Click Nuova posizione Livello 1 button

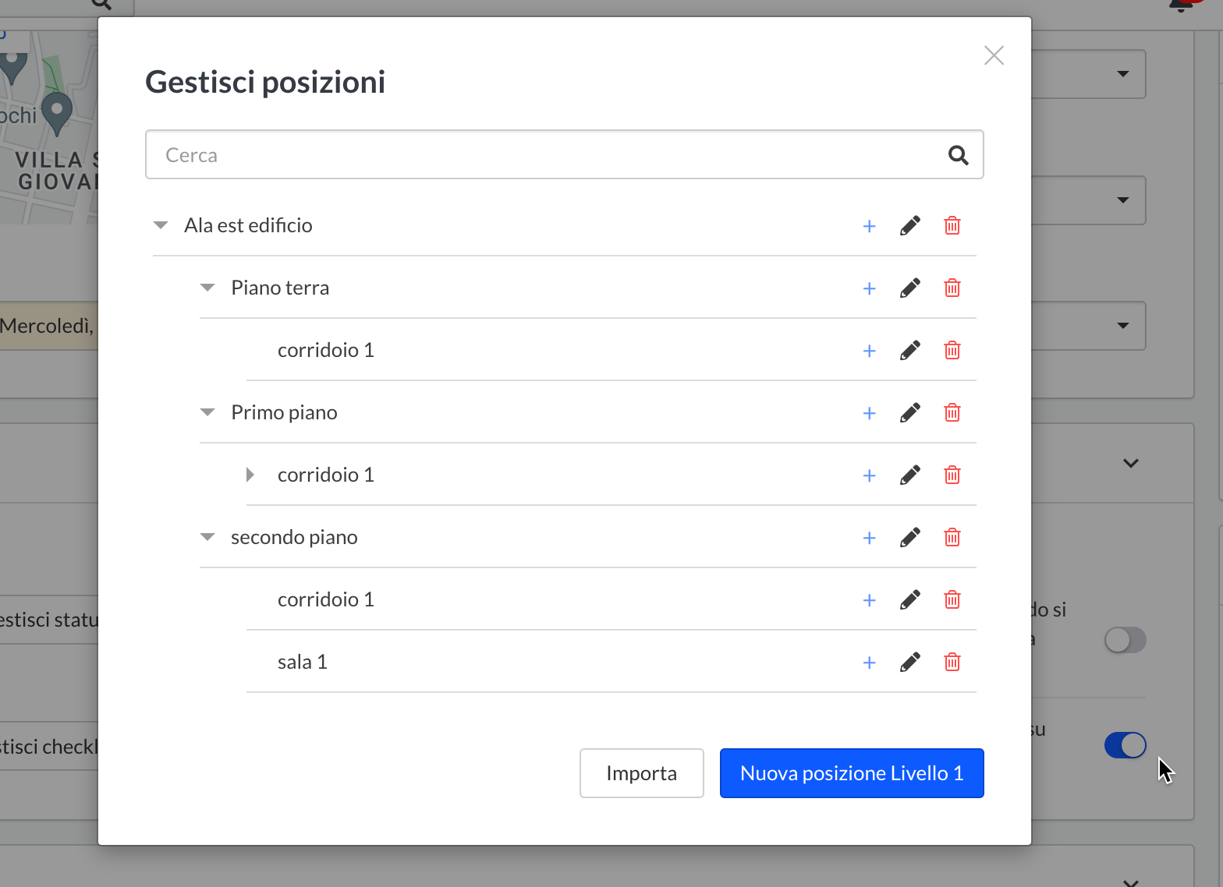pos(852,773)
